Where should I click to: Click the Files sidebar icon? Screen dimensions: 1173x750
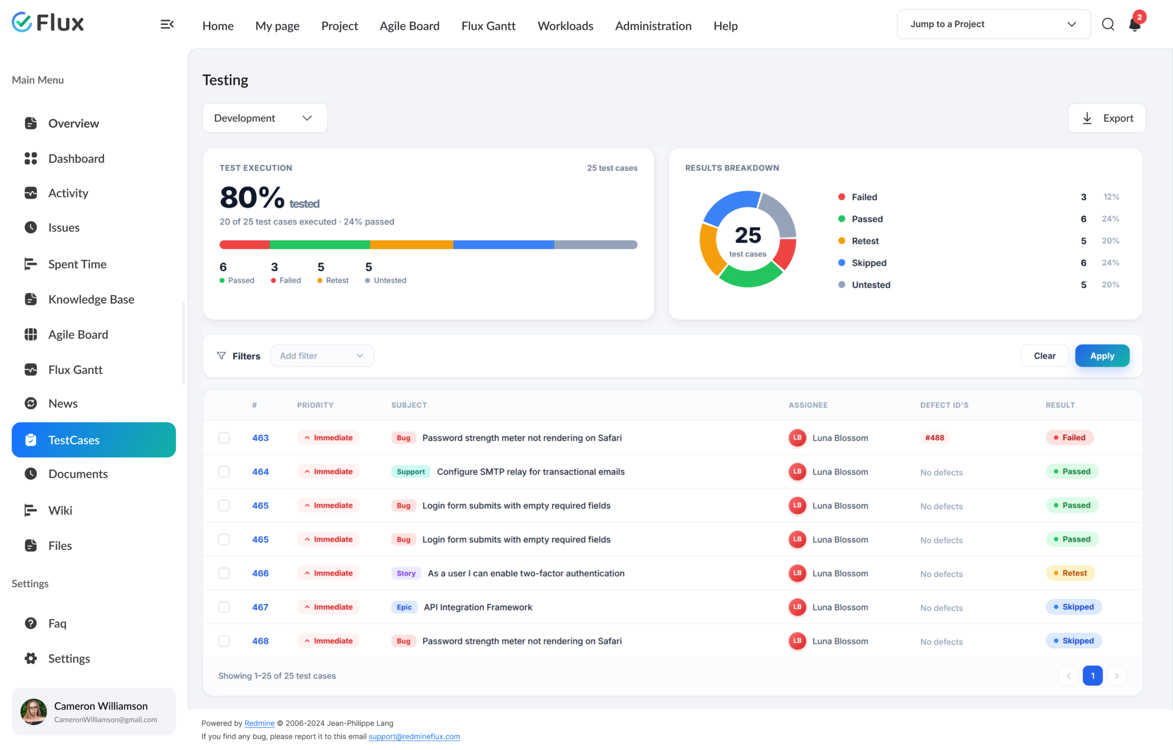click(31, 546)
